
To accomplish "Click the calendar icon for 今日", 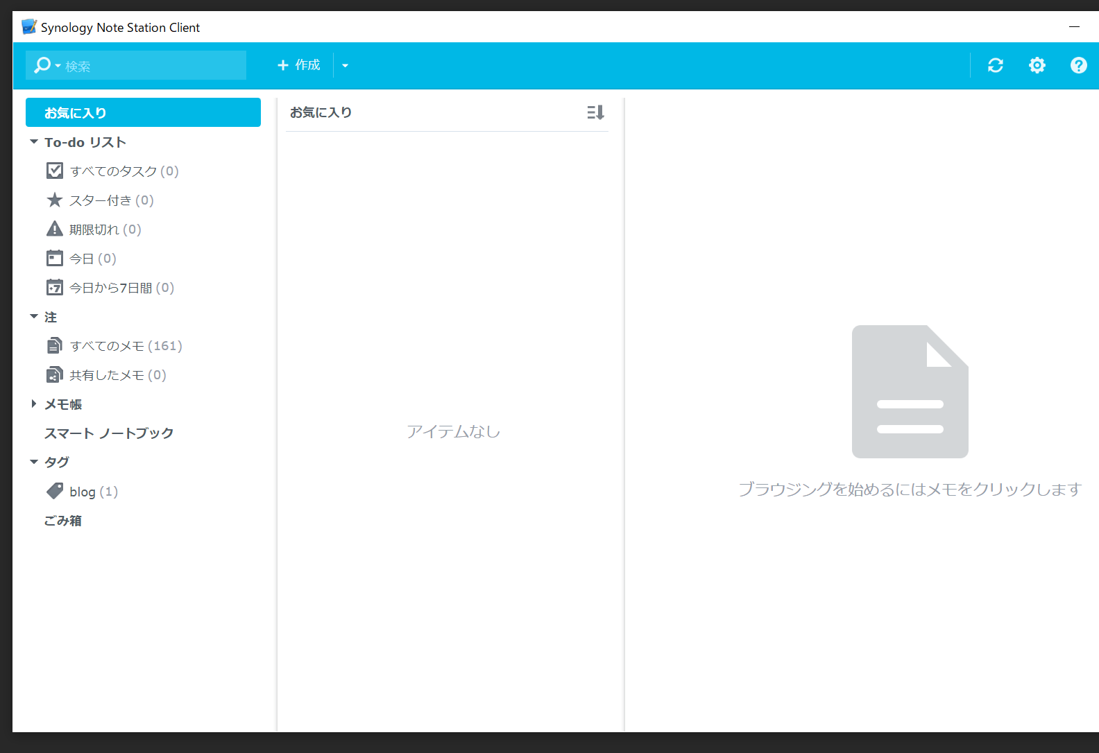I will [x=55, y=258].
